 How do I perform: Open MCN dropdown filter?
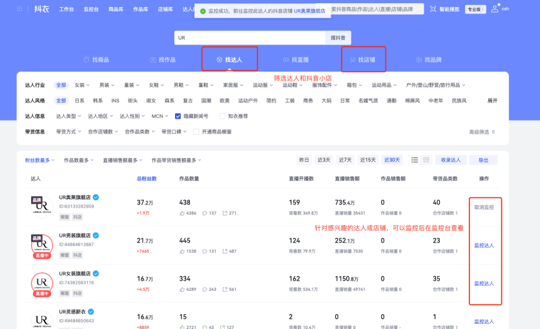click(160, 116)
